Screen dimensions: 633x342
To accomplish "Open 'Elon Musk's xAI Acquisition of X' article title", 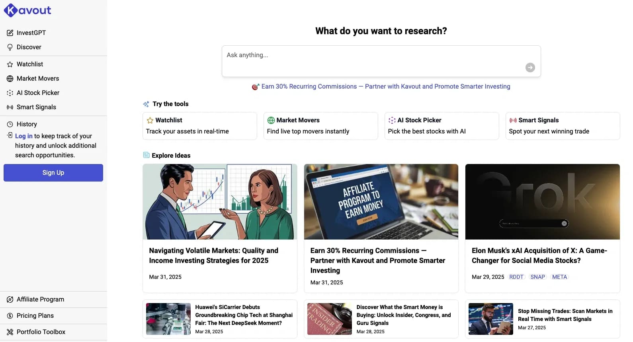I will coord(539,256).
